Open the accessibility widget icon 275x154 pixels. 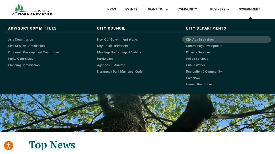coord(9,146)
